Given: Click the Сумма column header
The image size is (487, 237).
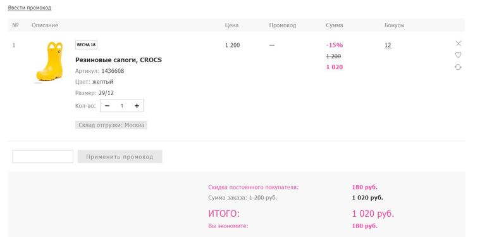Looking at the screenshot, I should 335,25.
